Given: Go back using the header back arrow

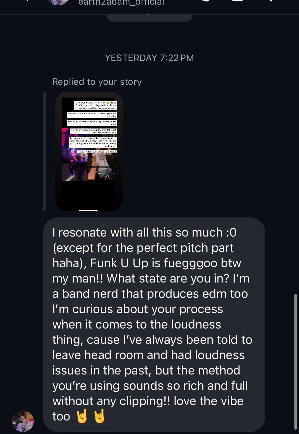Looking at the screenshot, I should pos(27,1).
